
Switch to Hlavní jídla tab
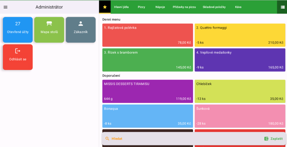click(x=121, y=7)
